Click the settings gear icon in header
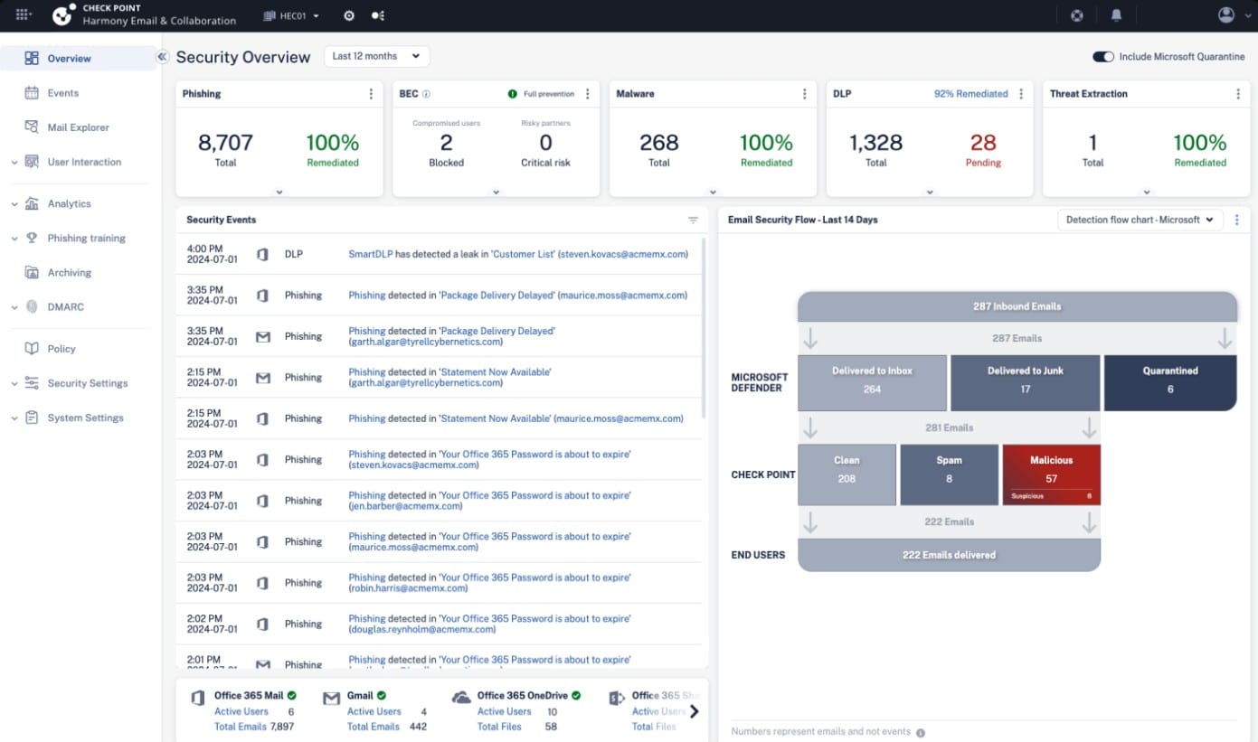This screenshot has height=742, width=1258. point(349,15)
